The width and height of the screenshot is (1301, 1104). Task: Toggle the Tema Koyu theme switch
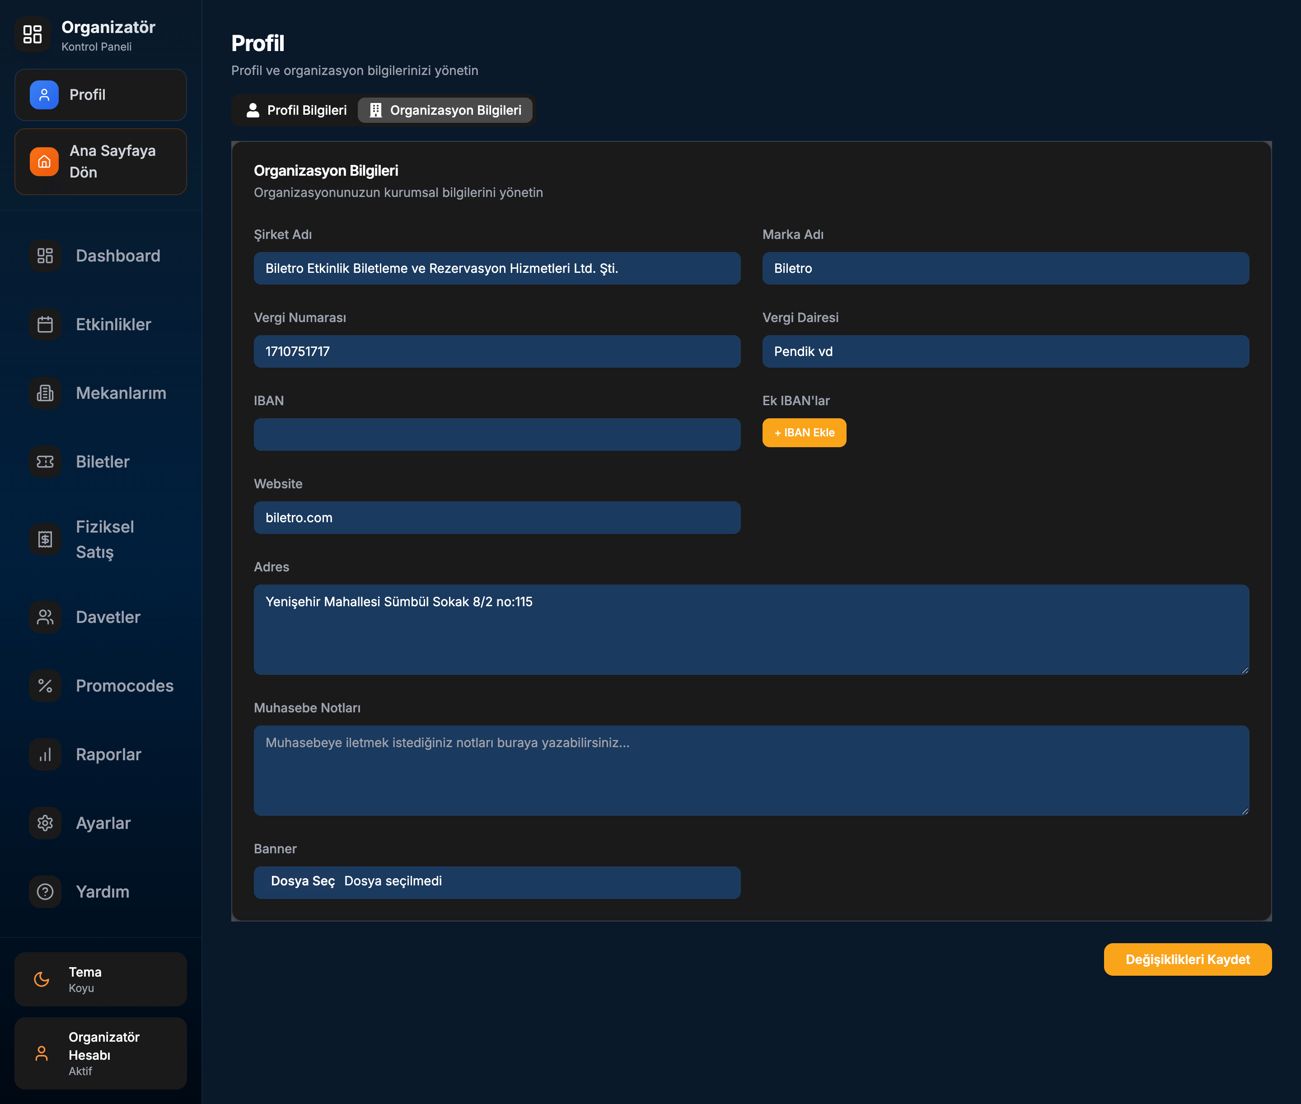100,979
